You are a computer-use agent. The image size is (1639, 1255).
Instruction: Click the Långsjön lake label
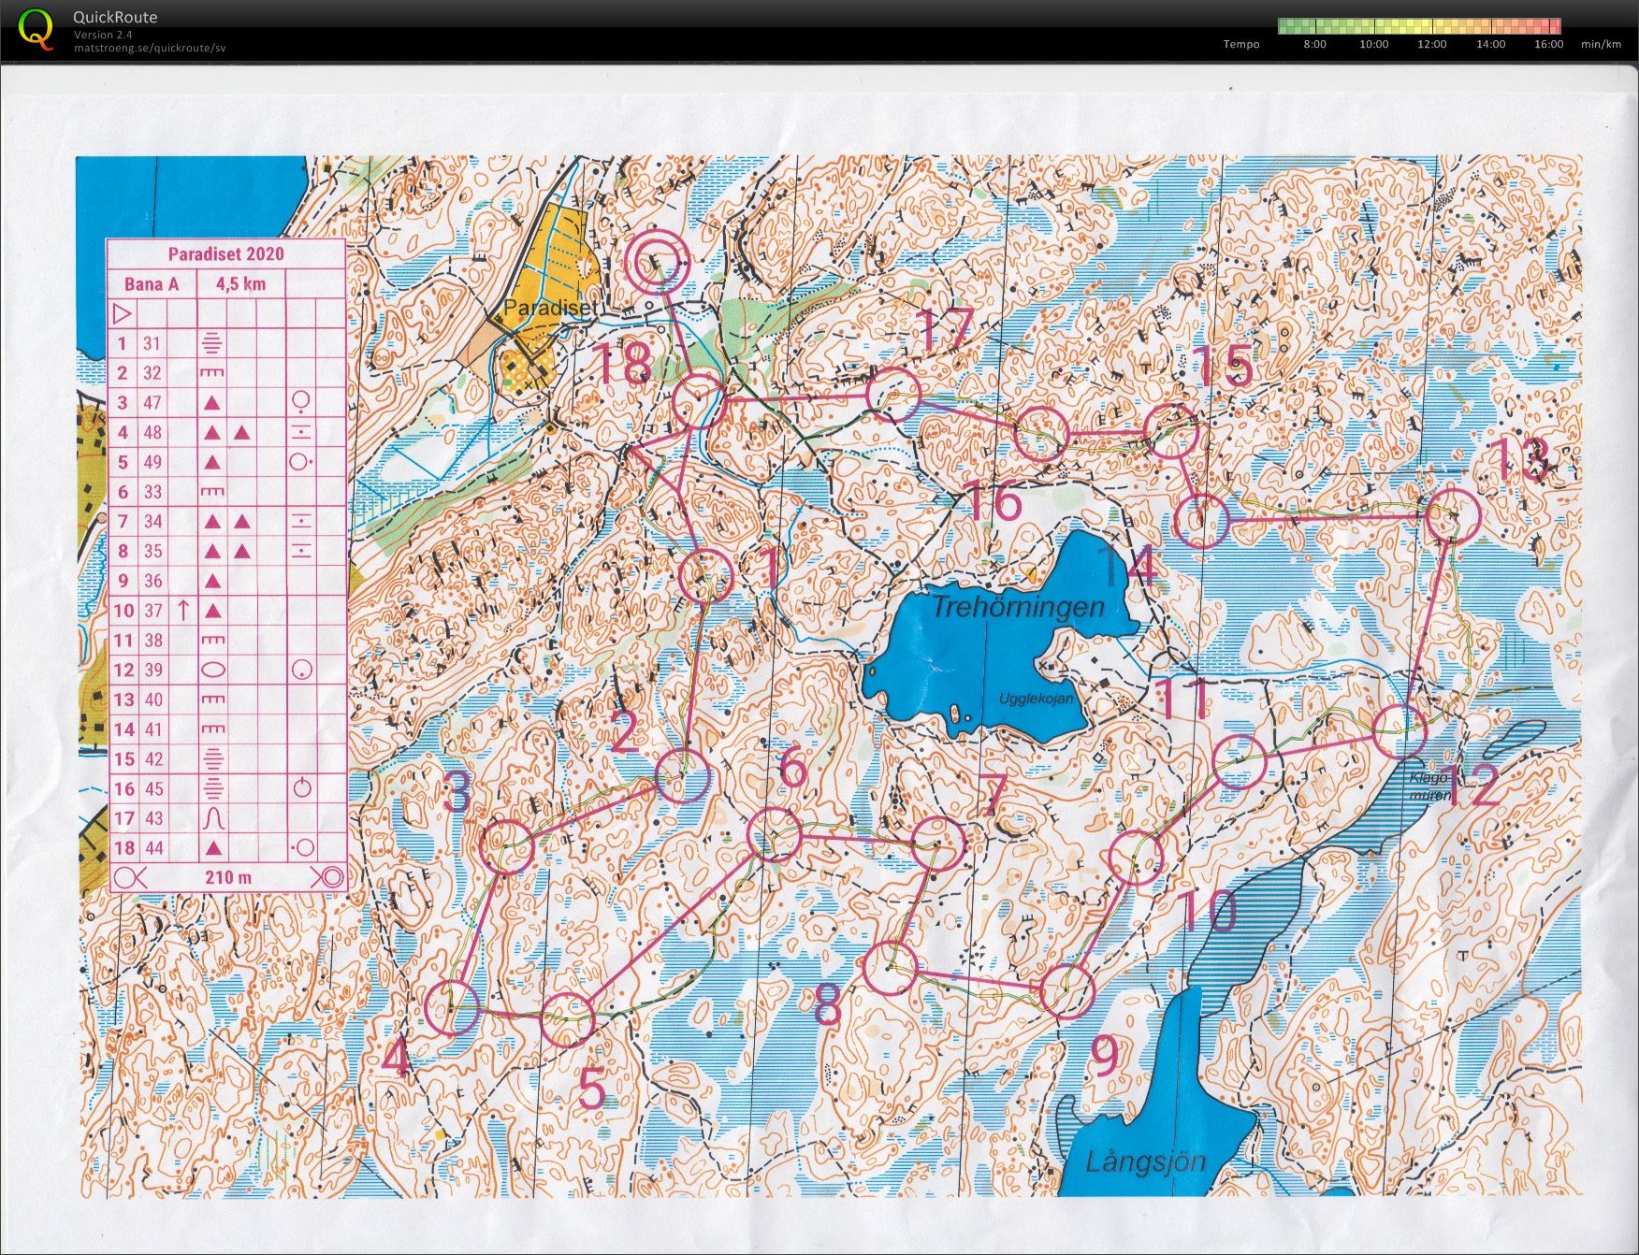1145,1161
